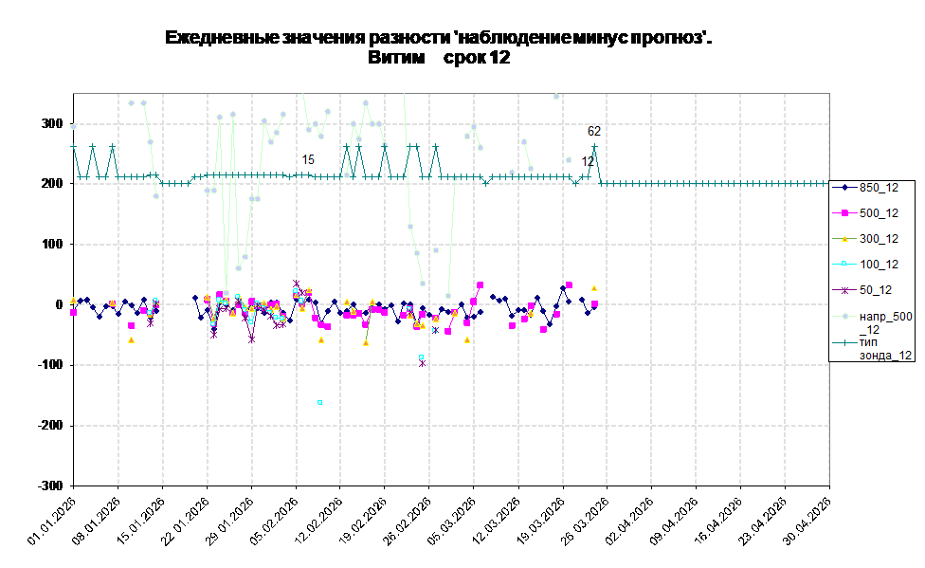
Task: Click the 100_12 outlier point near -160
Action: pyautogui.click(x=319, y=403)
